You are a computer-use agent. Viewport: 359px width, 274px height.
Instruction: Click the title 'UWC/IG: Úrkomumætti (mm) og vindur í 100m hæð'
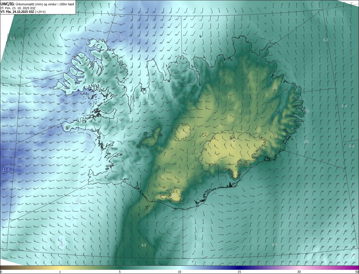click(37, 4)
